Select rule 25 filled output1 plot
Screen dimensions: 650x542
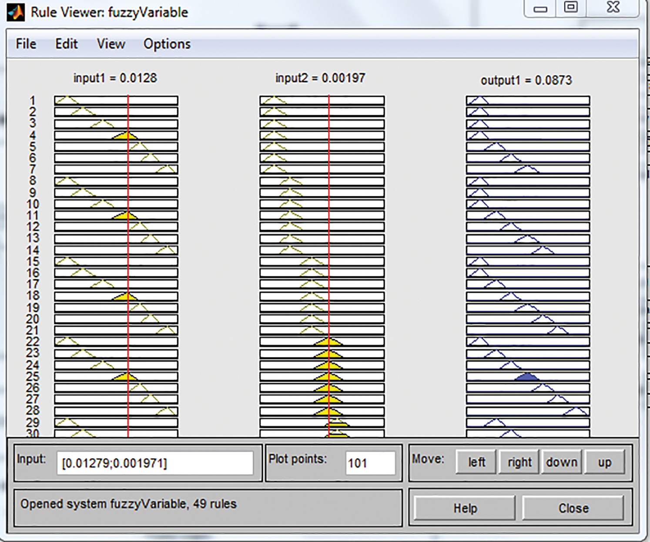point(528,377)
